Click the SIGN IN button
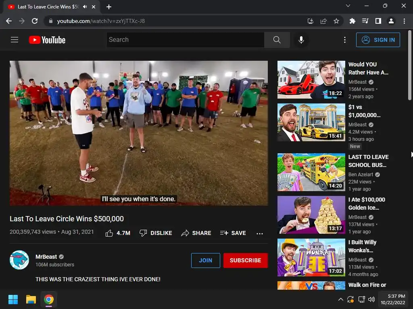Screen dimensions: 413x309 click(378, 40)
